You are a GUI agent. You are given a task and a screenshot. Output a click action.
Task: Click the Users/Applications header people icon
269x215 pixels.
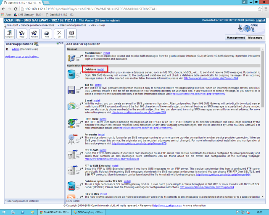point(36,44)
